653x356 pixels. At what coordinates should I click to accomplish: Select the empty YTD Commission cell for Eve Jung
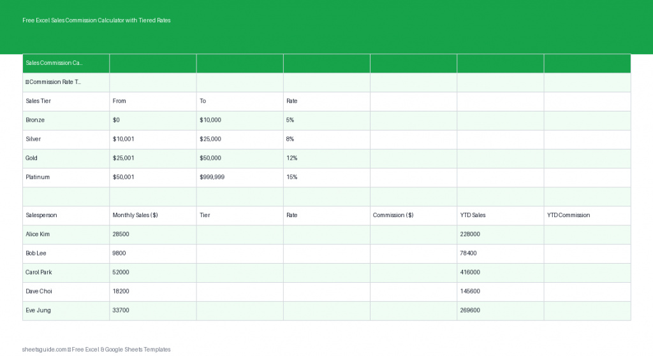pos(587,311)
